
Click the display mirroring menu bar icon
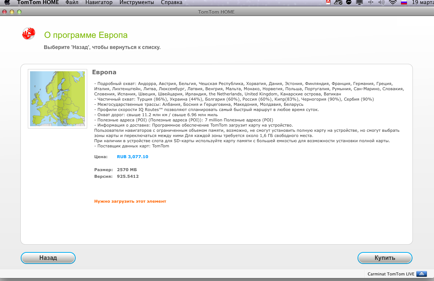359,3
